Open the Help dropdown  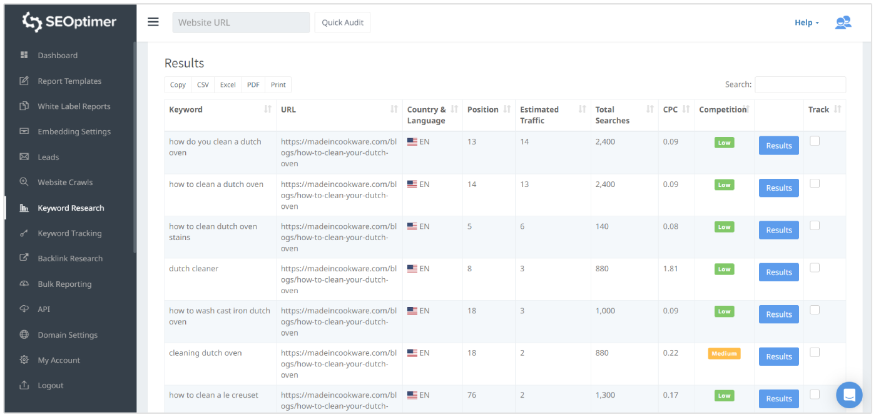806,22
